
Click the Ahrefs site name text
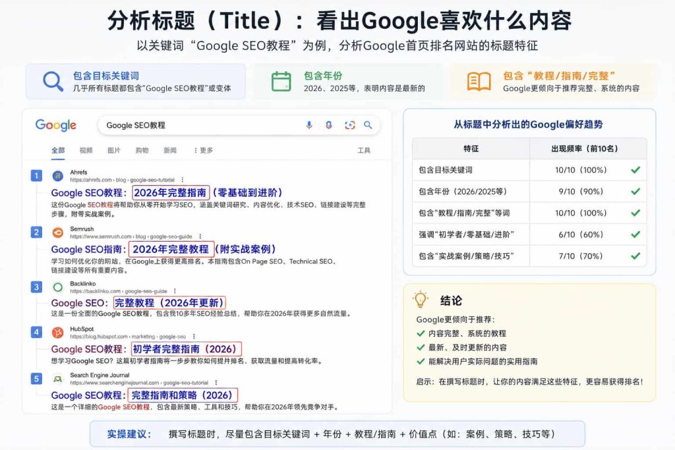click(x=79, y=172)
